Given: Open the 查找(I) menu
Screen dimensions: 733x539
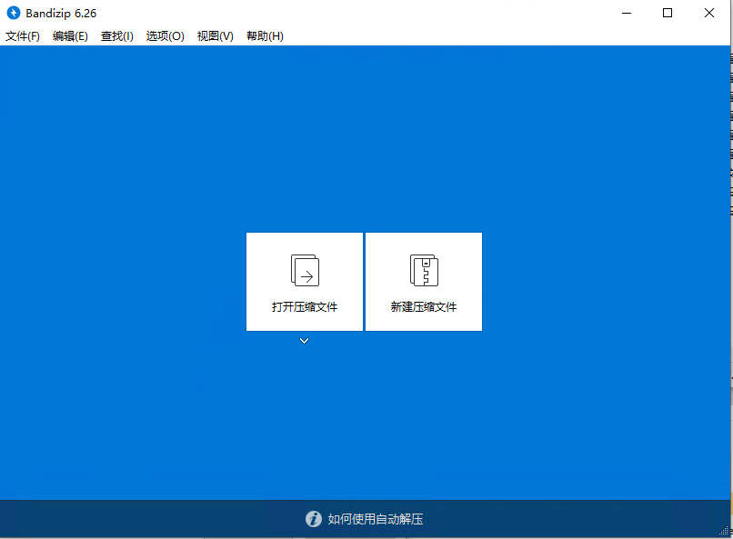Looking at the screenshot, I should [117, 36].
